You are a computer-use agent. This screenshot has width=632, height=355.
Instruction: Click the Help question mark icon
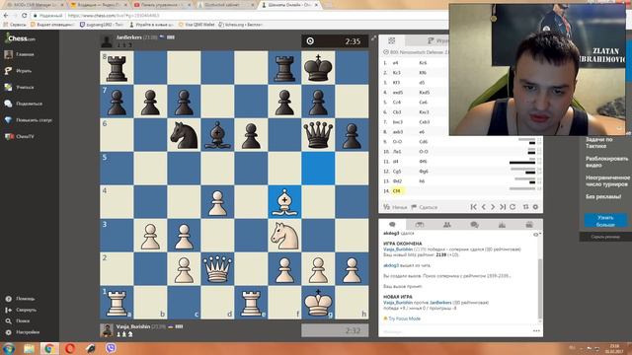pos(8,299)
